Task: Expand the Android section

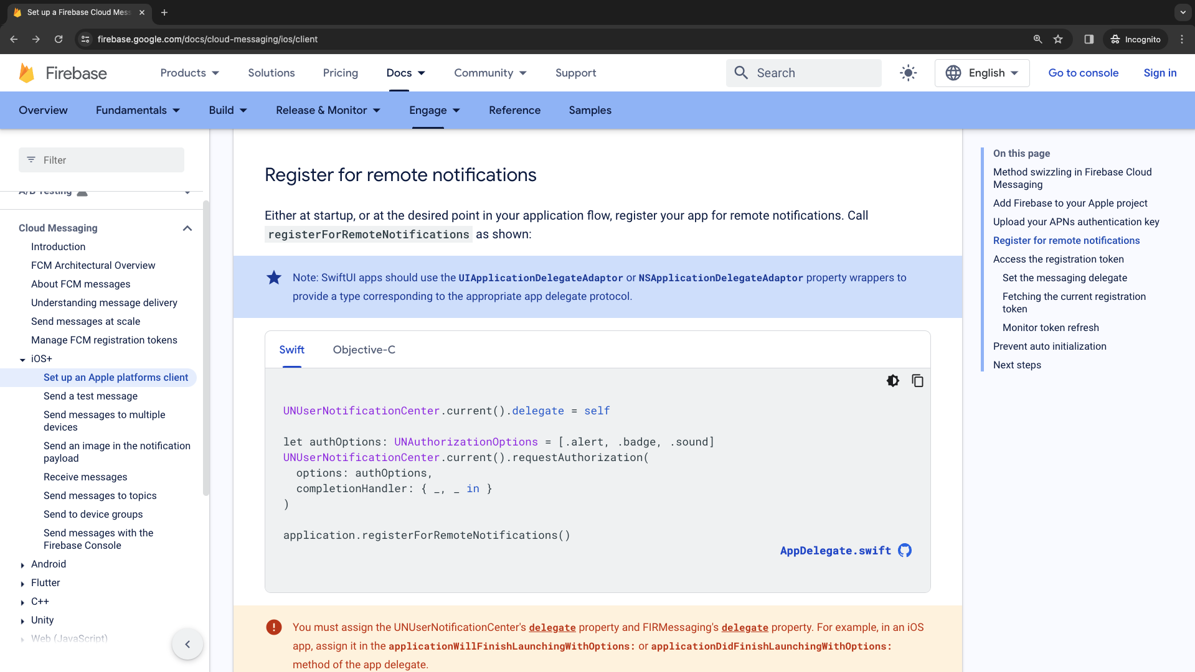Action: pyautogui.click(x=22, y=565)
